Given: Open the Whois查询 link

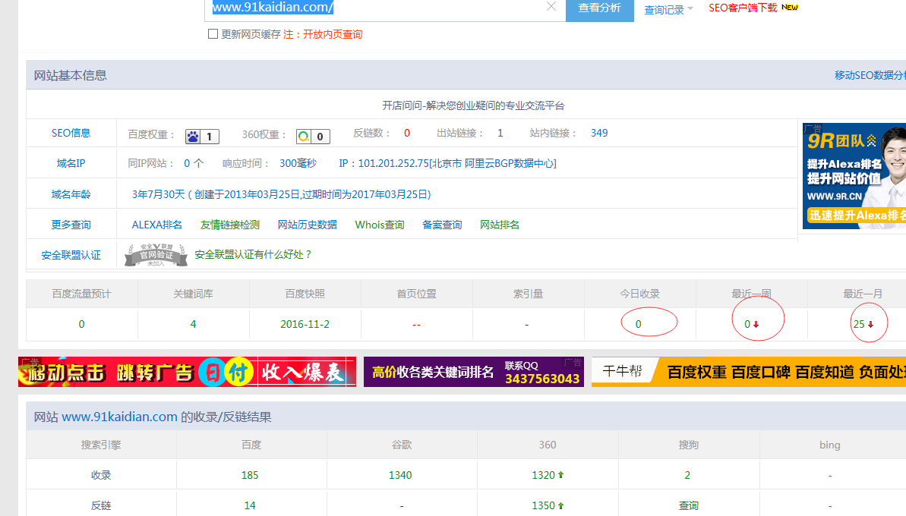Looking at the screenshot, I should point(380,225).
